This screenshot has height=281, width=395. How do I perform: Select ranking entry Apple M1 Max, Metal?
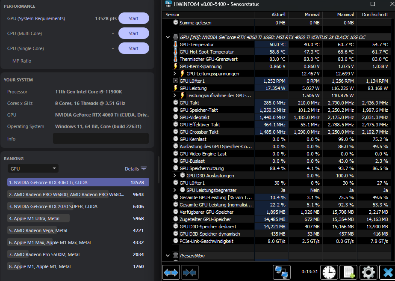(78, 242)
